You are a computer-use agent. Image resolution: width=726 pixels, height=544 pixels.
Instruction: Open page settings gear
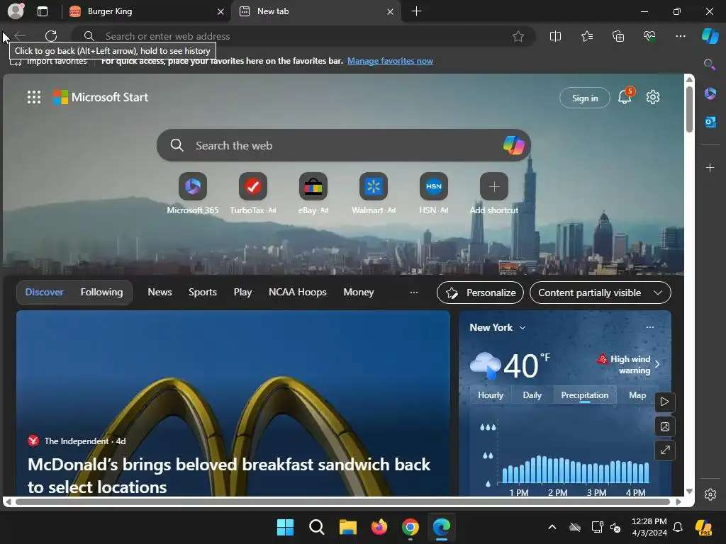tap(653, 97)
